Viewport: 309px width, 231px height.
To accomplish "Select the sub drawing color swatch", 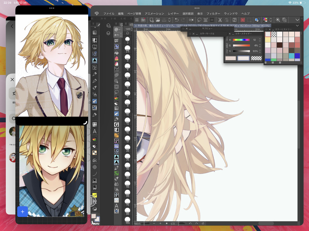I will [97, 219].
